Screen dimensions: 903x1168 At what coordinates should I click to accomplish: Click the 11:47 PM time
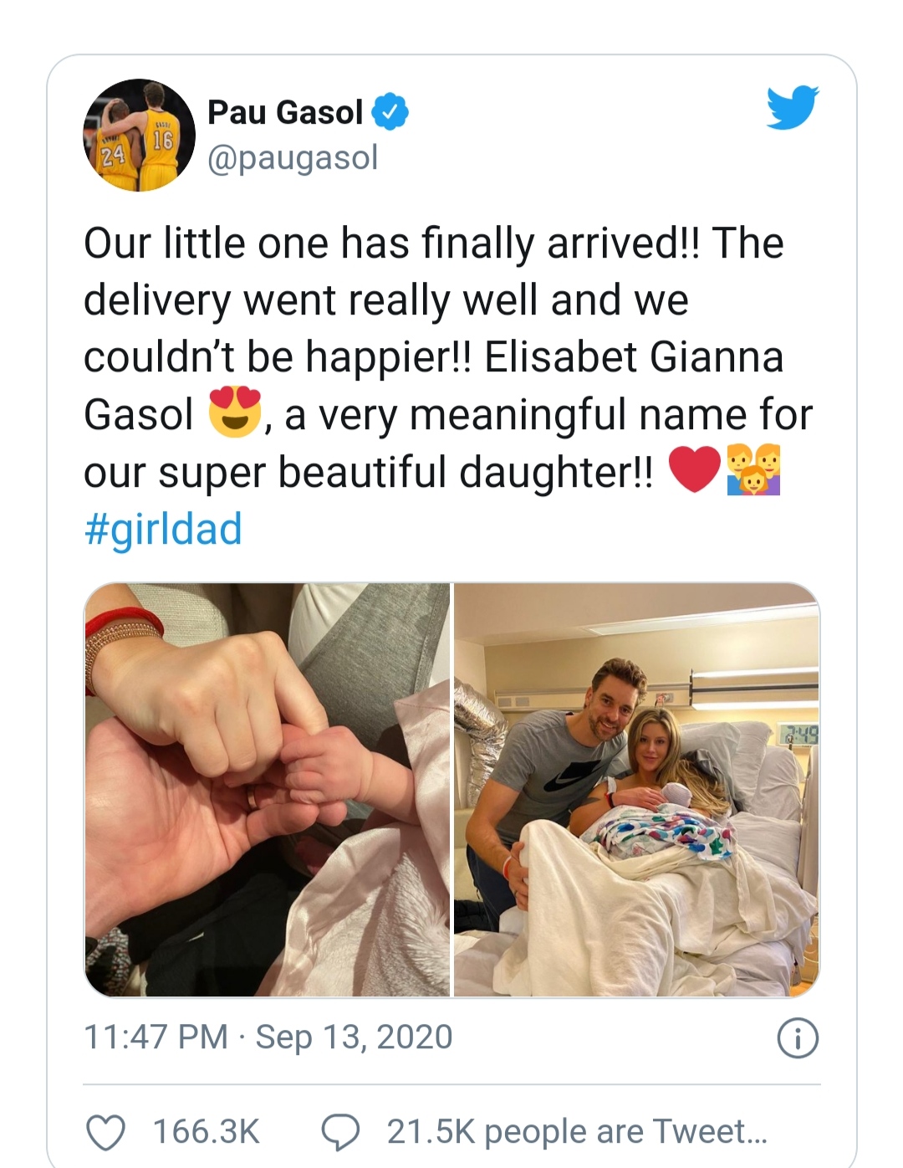156,1037
